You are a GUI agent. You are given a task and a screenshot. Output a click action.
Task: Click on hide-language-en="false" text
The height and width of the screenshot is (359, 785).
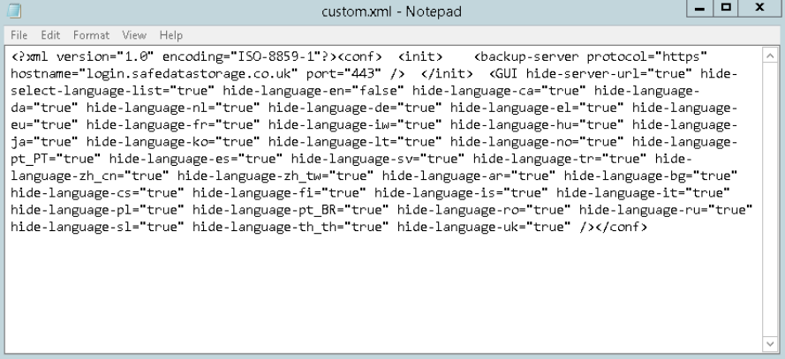[313, 91]
